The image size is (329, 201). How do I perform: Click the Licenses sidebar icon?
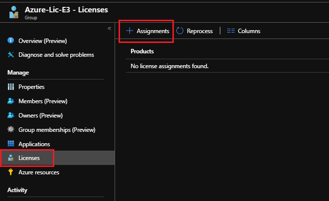click(x=10, y=158)
